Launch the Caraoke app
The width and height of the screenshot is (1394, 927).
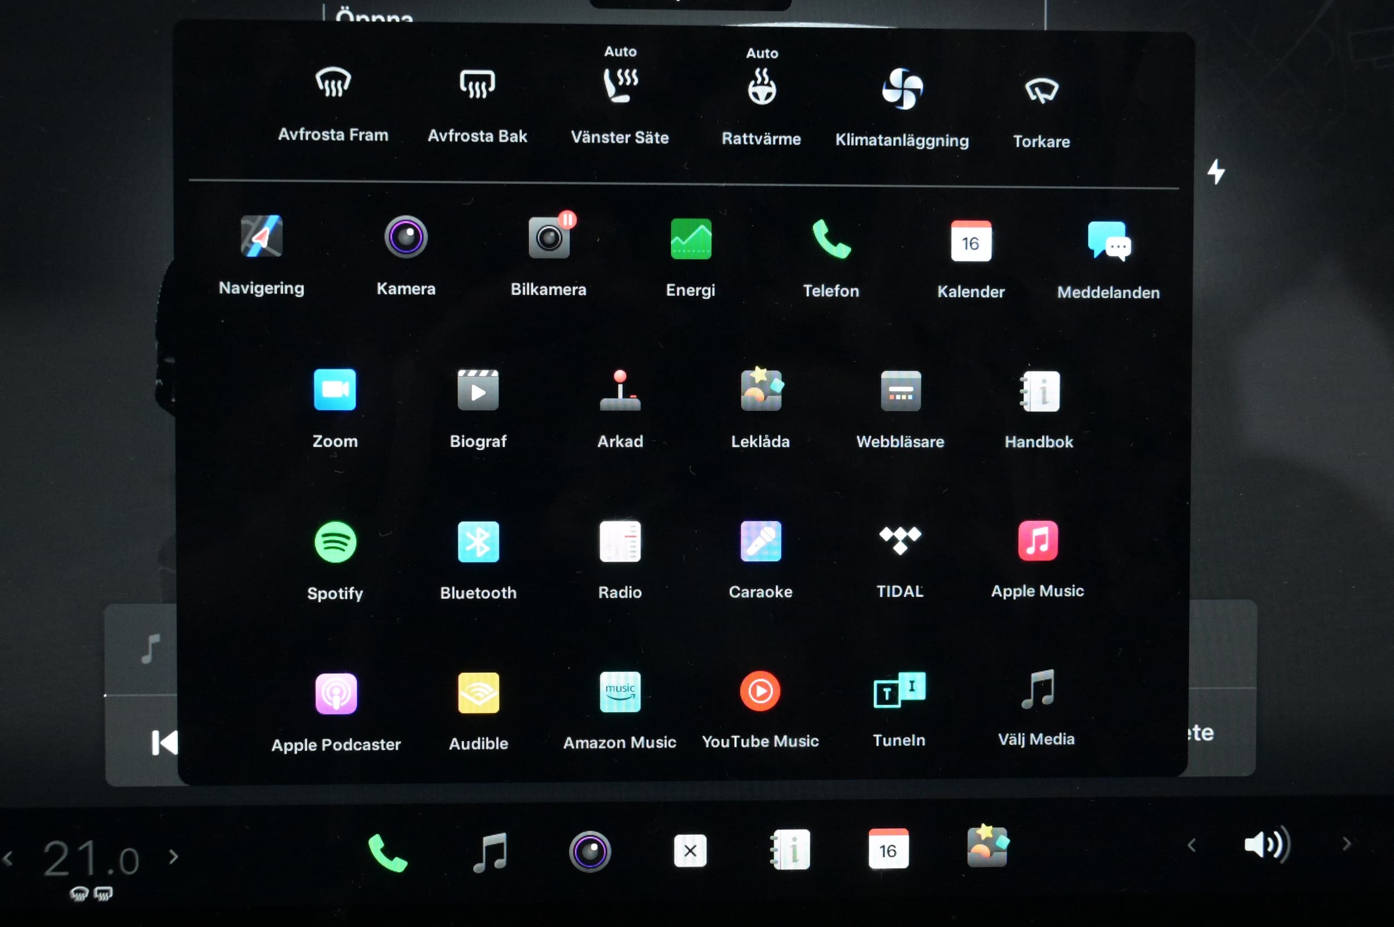coord(761,540)
